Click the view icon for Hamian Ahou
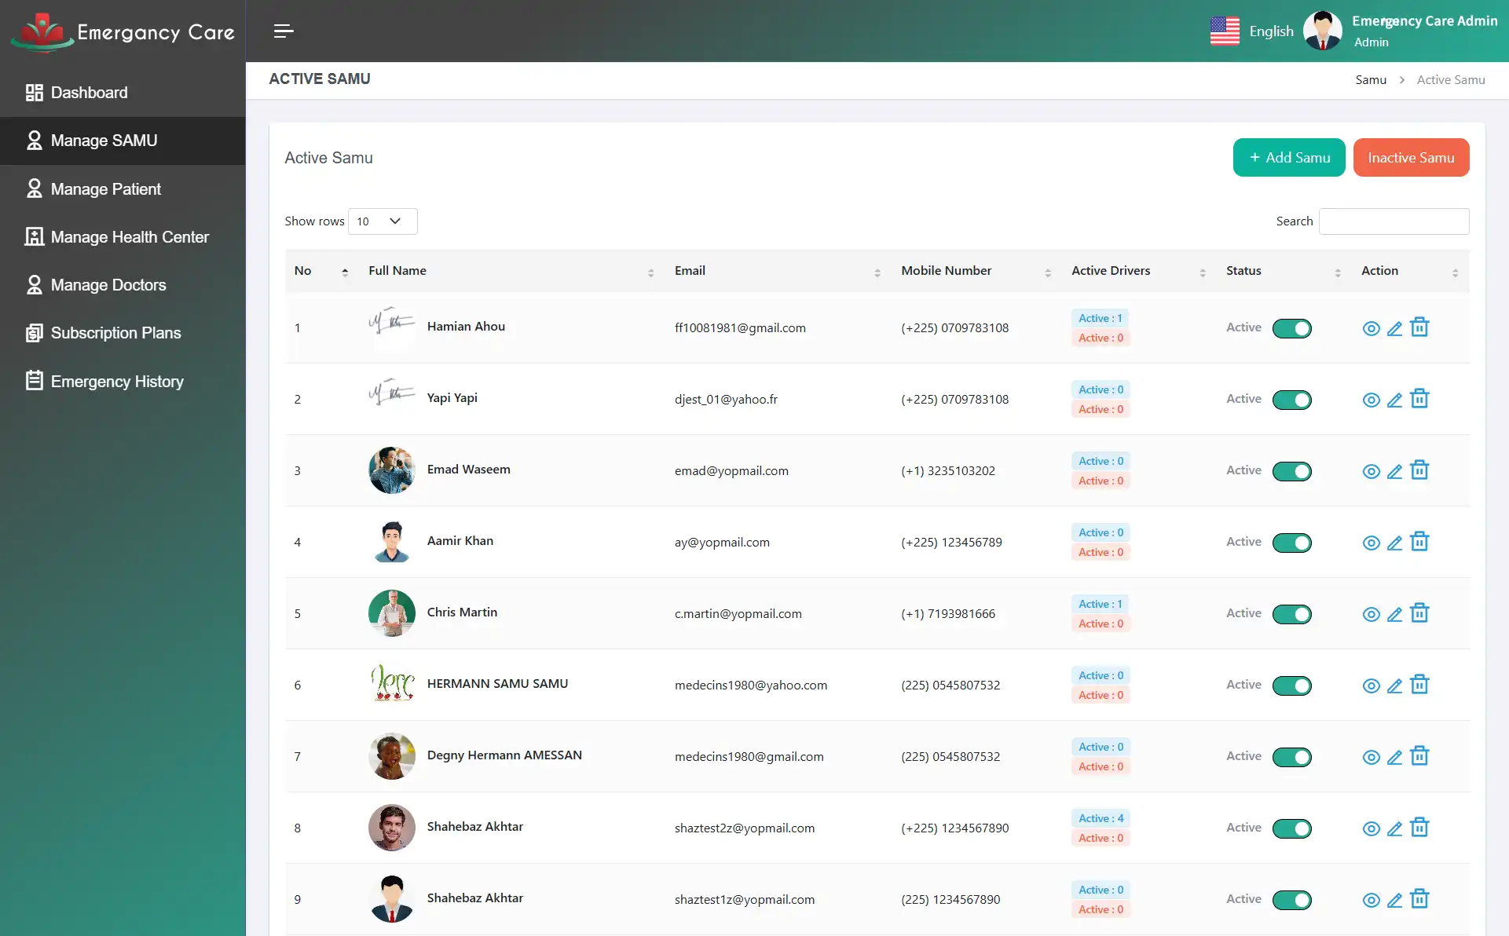The image size is (1509, 936). click(x=1371, y=328)
